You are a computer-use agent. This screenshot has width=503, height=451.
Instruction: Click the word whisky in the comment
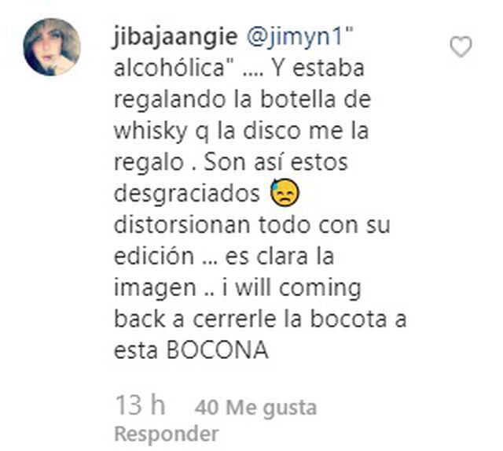click(x=151, y=132)
